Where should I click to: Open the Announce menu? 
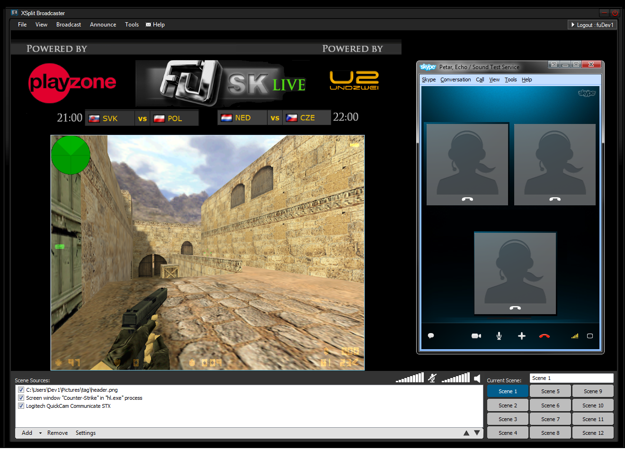coord(103,25)
